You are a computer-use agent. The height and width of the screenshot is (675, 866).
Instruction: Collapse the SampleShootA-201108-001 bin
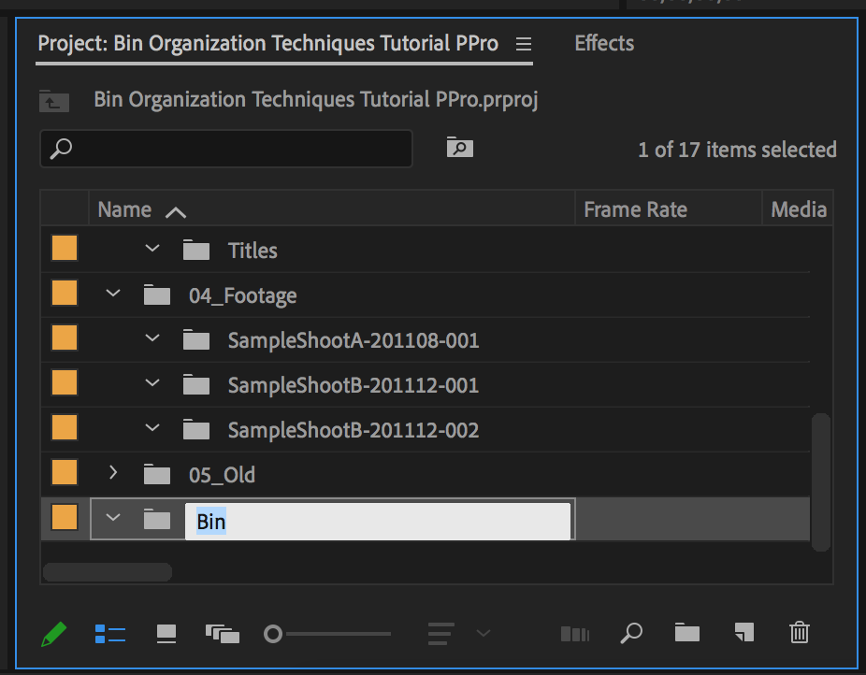point(152,337)
